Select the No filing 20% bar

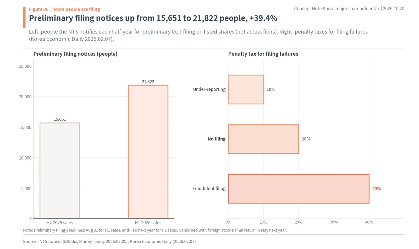263,139
